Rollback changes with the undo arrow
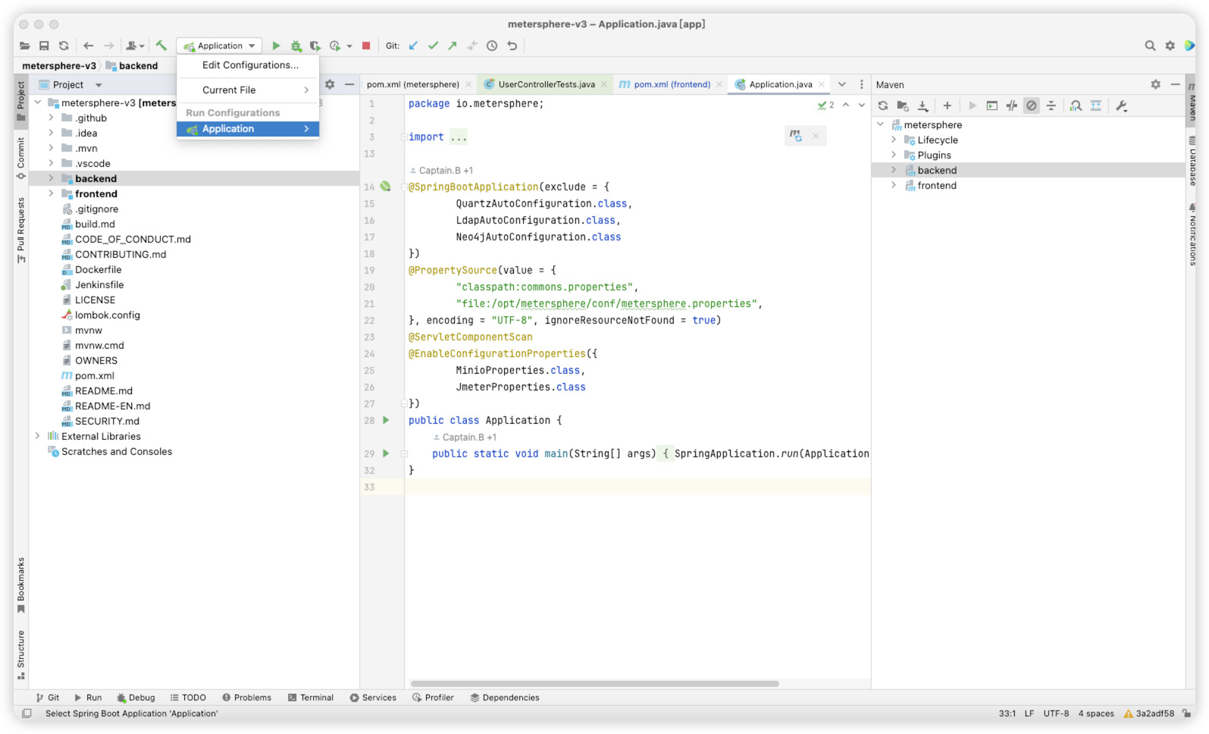 (512, 45)
